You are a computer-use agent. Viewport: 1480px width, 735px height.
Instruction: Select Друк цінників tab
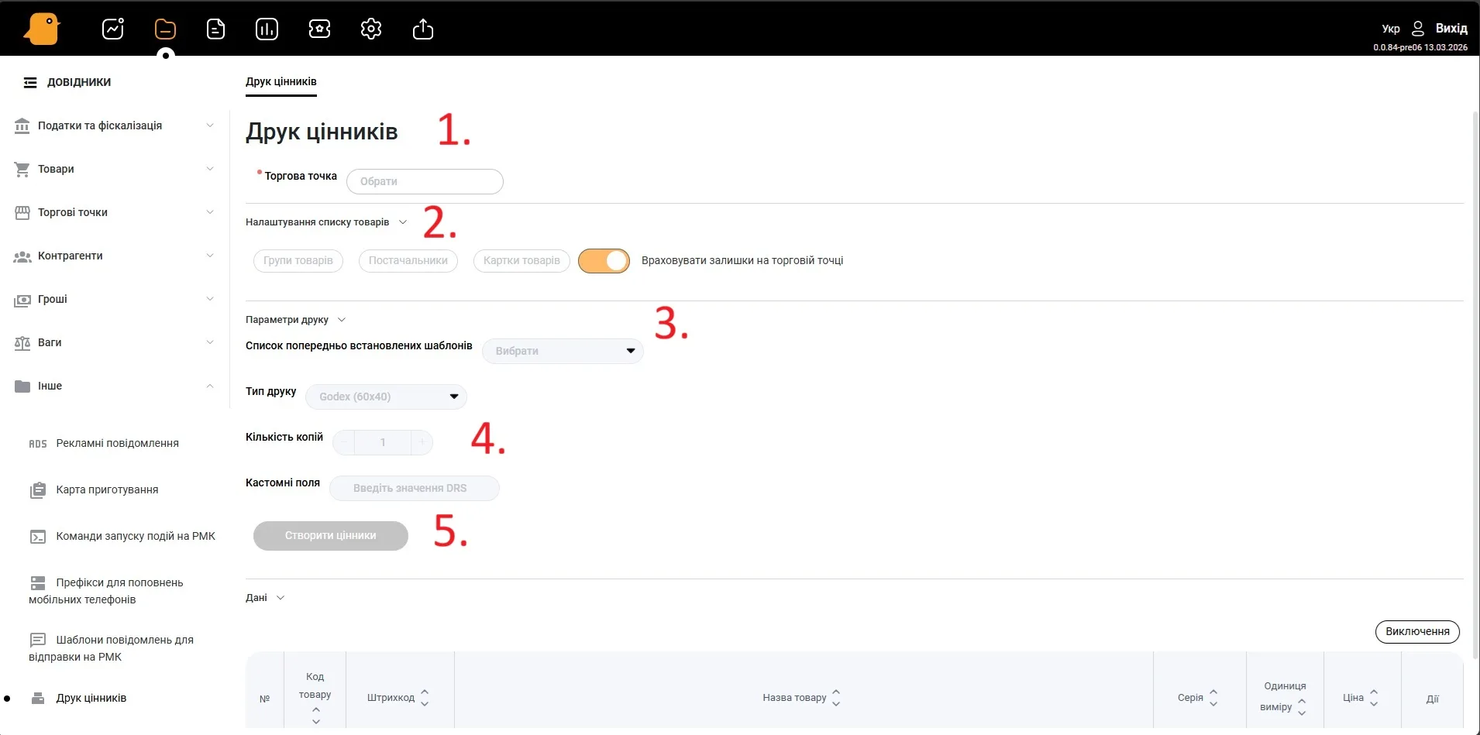point(281,81)
